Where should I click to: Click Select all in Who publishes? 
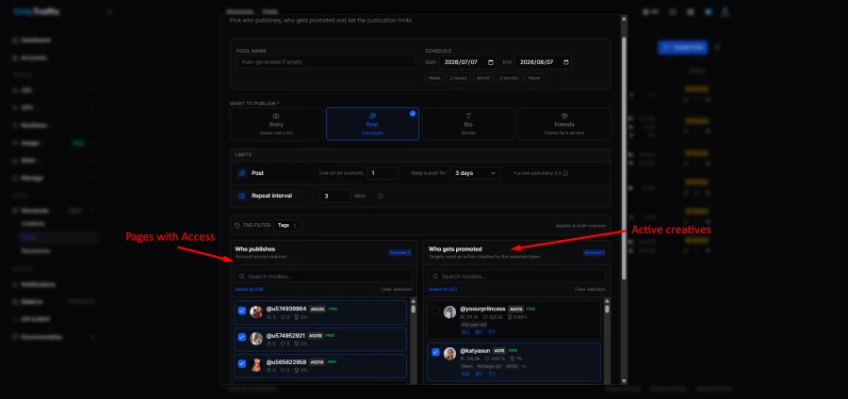coord(249,290)
